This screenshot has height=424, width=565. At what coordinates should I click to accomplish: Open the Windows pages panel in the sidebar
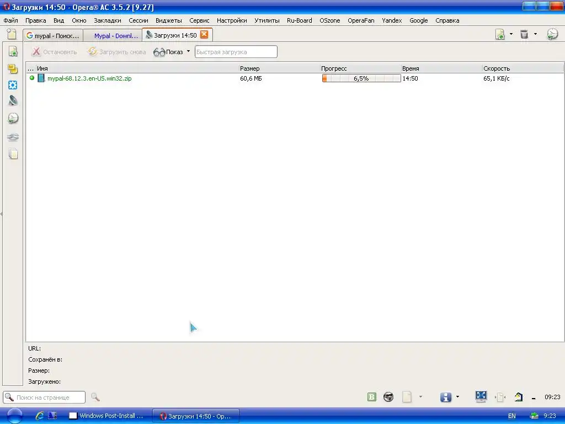click(x=13, y=154)
